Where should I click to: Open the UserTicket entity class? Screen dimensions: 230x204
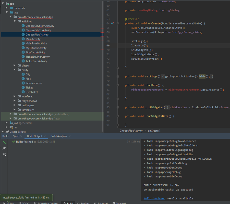click(32, 92)
